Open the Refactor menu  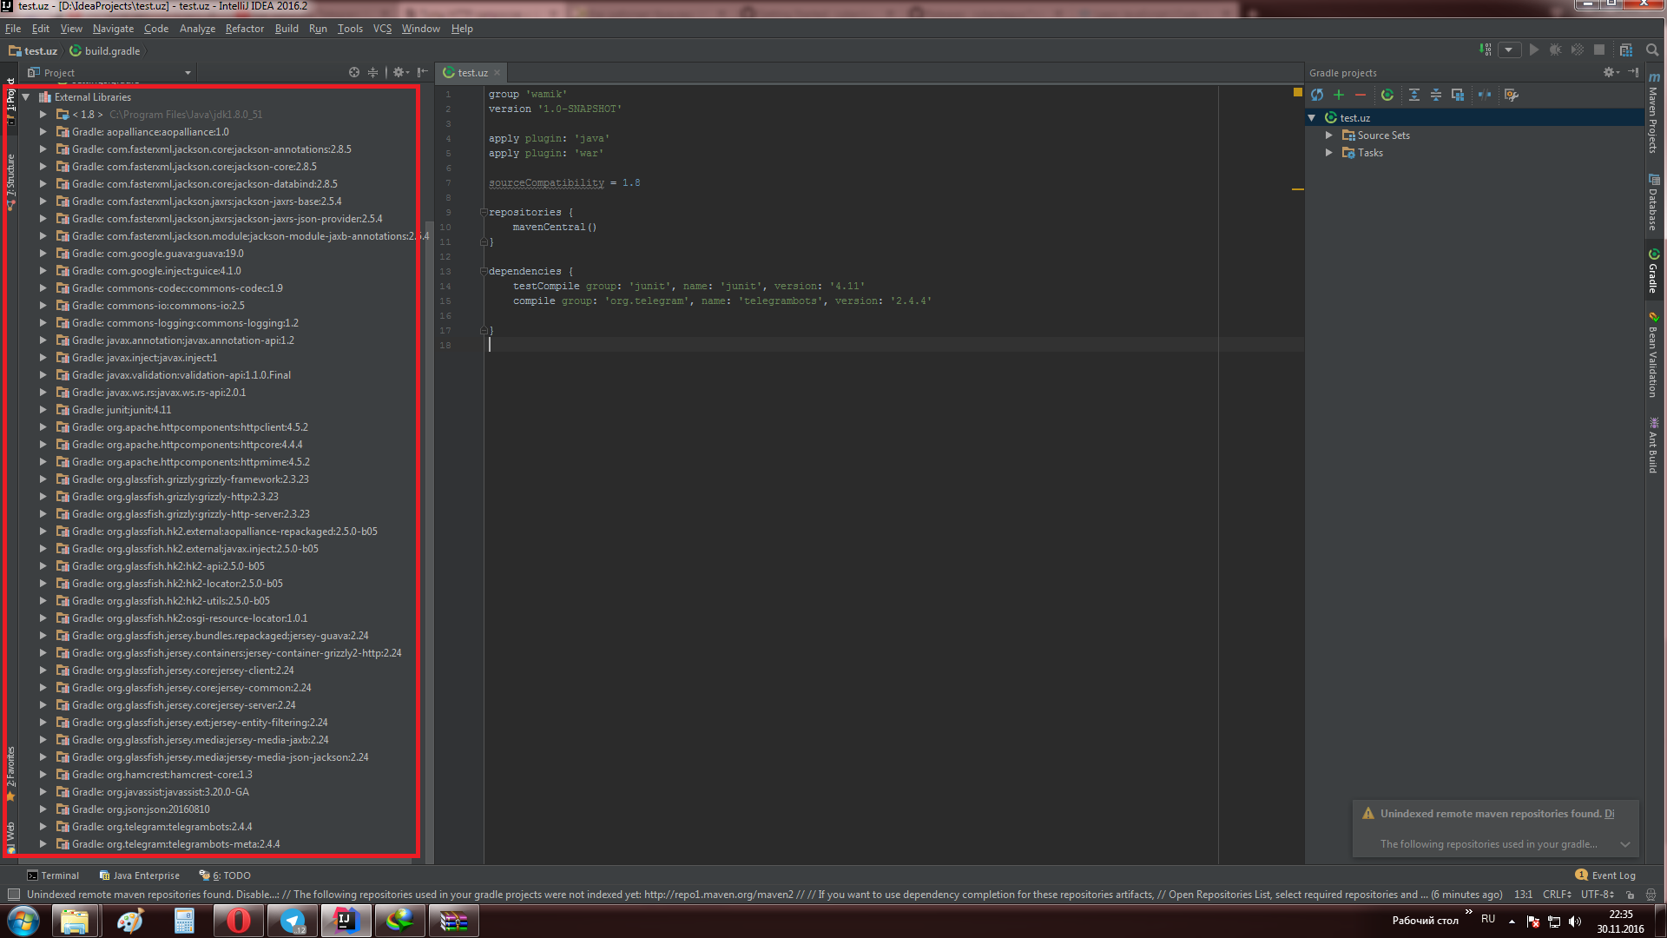244,29
